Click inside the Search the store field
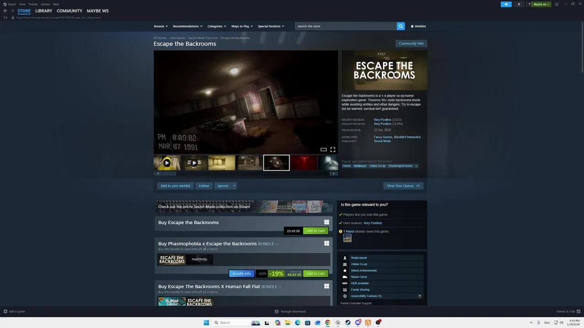Viewport: 584px width, 328px height. pos(346,26)
